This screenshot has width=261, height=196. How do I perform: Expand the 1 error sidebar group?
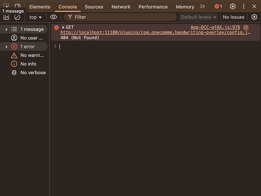click(7, 47)
